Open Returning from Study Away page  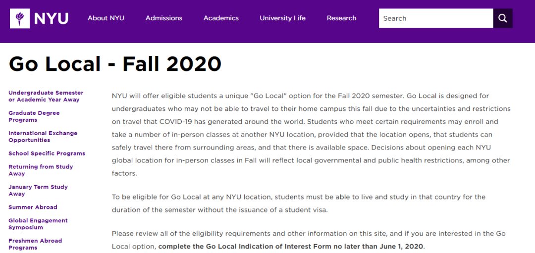(x=41, y=170)
